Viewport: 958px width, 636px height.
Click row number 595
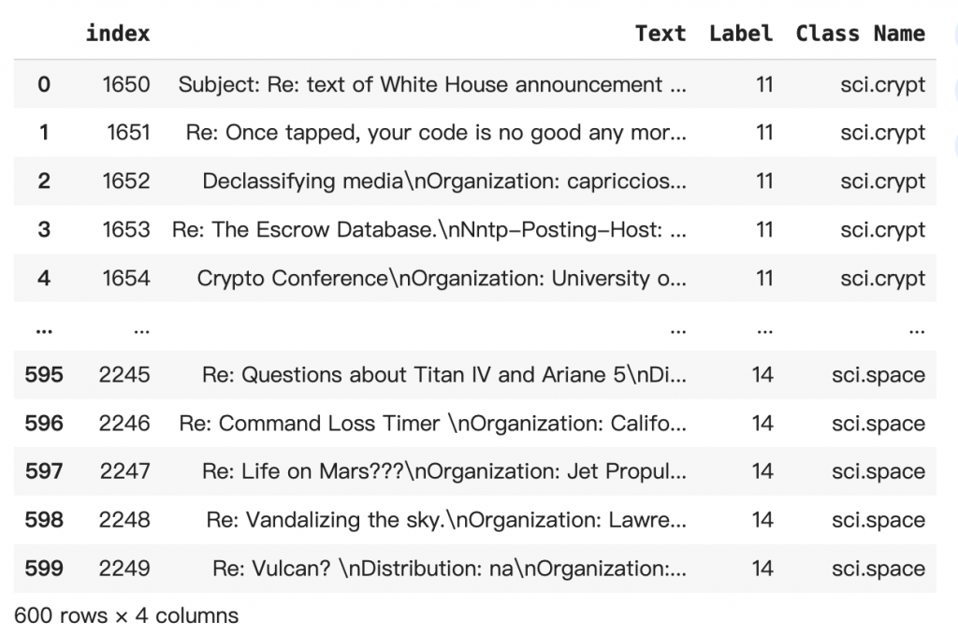(44, 374)
